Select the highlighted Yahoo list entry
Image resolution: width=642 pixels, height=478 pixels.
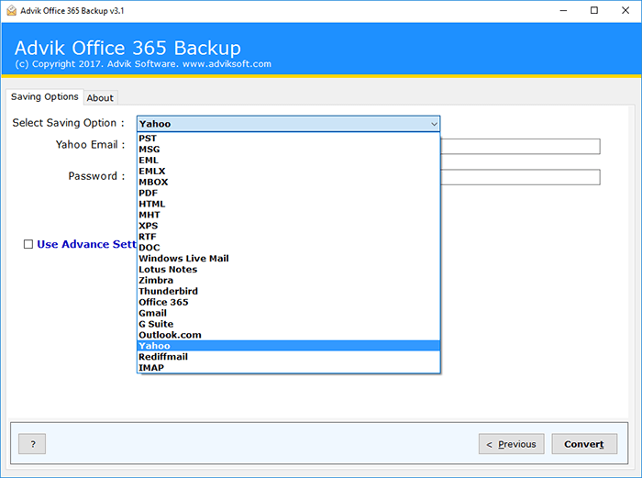[289, 346]
